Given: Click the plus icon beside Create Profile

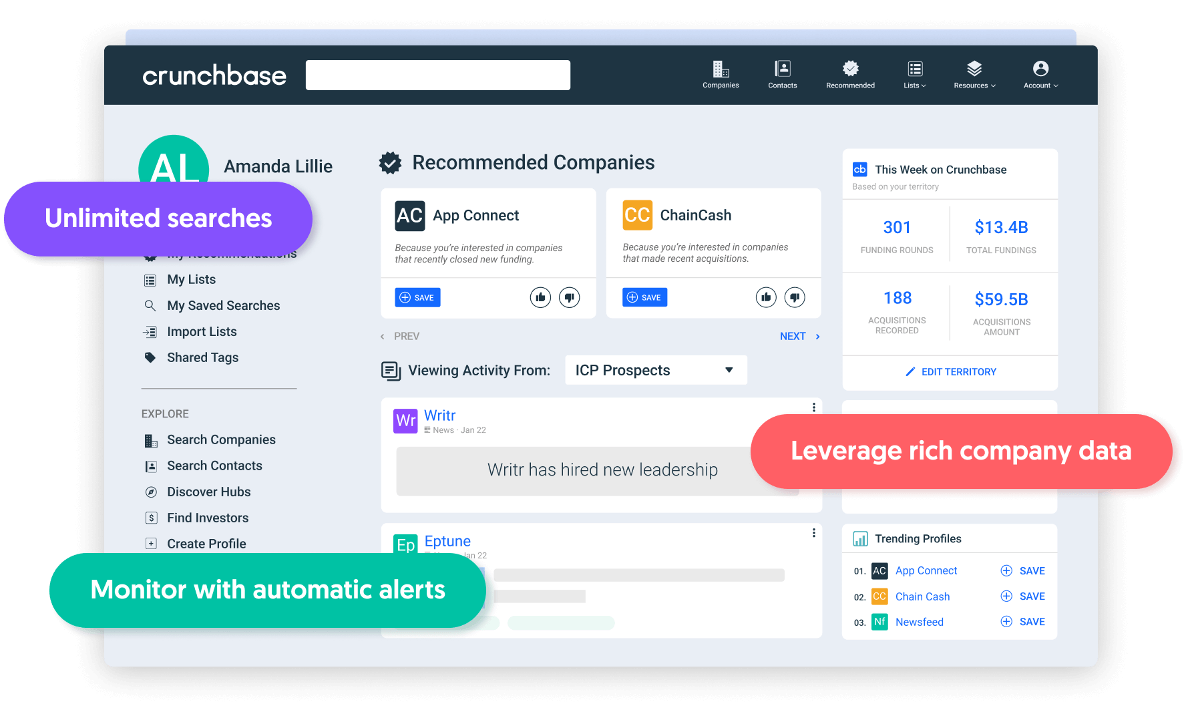Looking at the screenshot, I should pos(152,544).
